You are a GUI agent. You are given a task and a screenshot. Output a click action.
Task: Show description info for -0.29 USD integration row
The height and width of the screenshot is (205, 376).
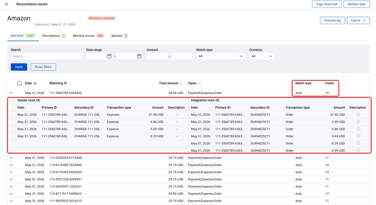coord(358,143)
